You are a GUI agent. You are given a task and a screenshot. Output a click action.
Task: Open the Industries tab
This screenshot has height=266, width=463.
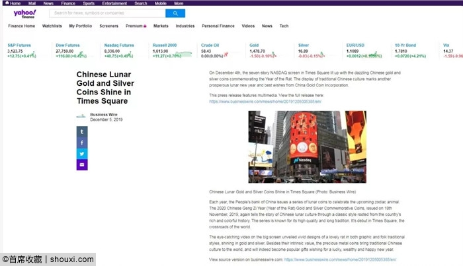[185, 26]
